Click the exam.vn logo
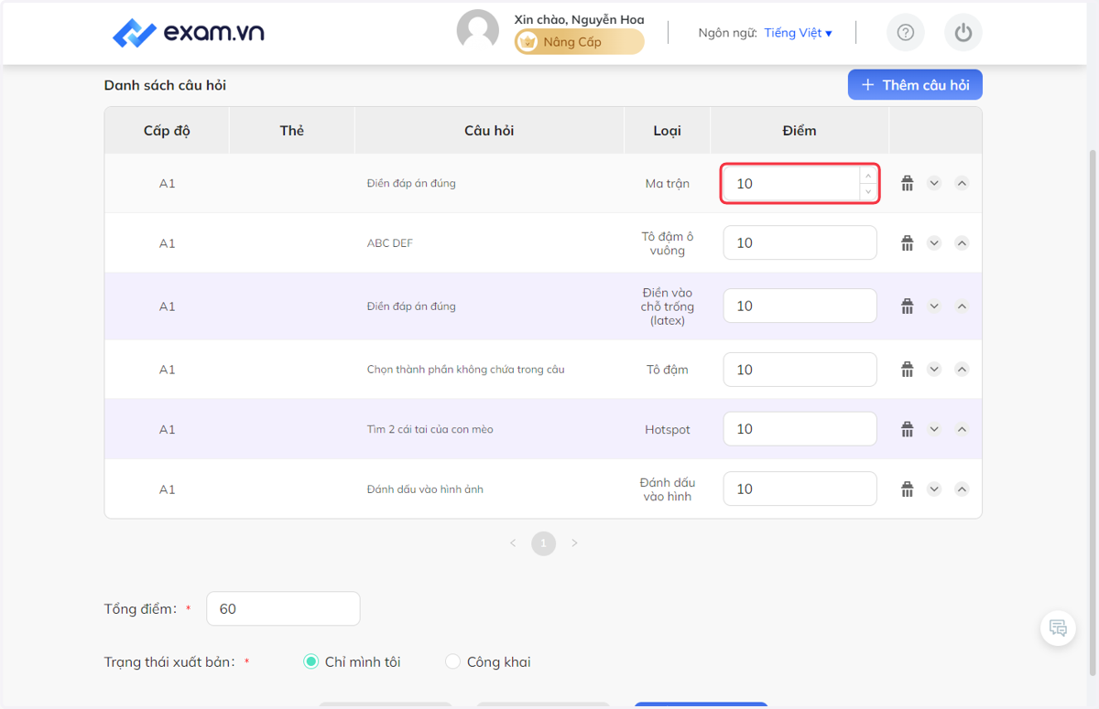The width and height of the screenshot is (1099, 709). click(189, 33)
